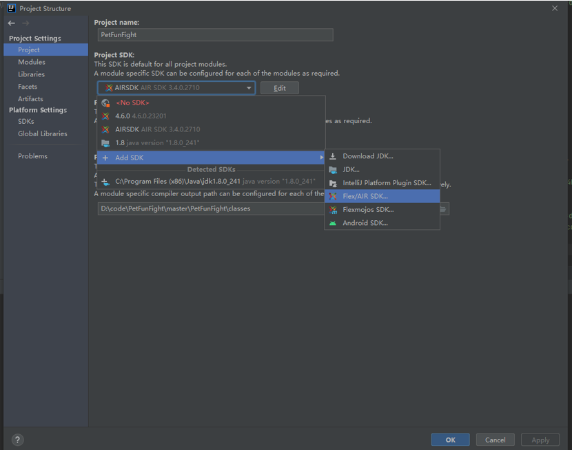Viewport: 572px width, 450px height.
Task: Choose Flex/AIR SDK... option
Action: [x=382, y=196]
